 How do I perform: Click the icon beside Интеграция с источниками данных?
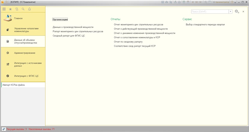(7, 64)
